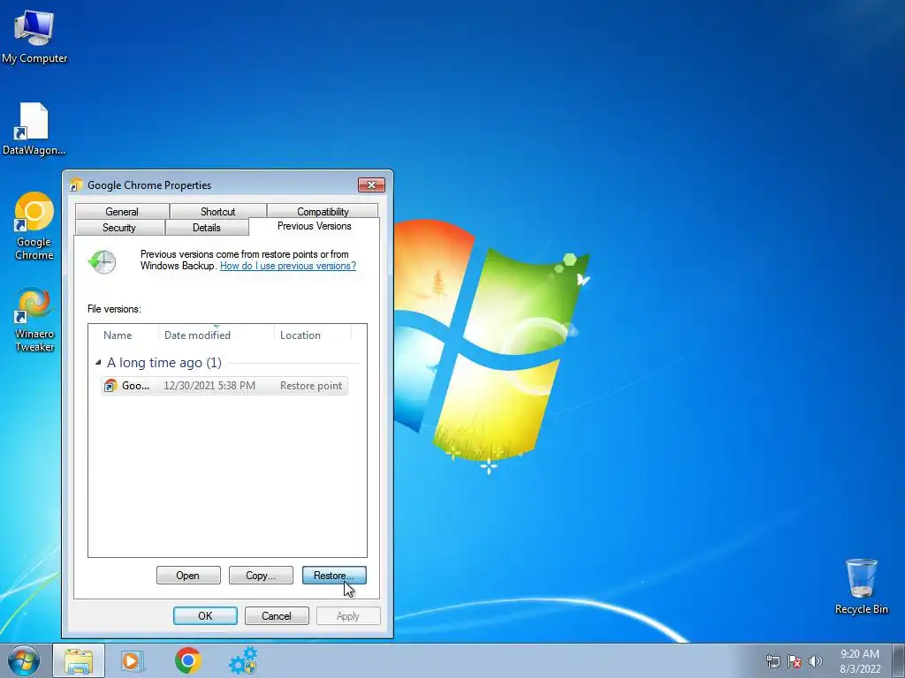Confirm with the OK button
Screen dimensions: 905x678
[205, 615]
